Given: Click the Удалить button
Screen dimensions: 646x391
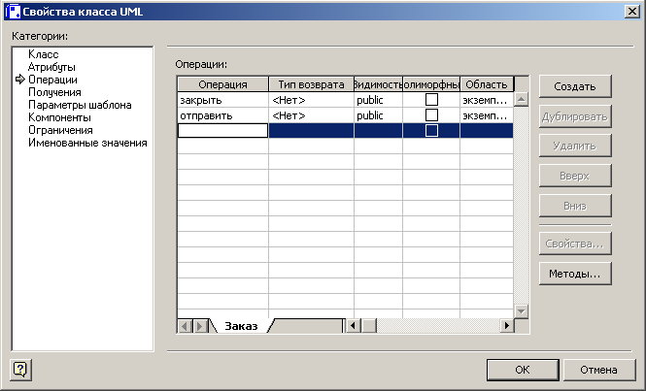Looking at the screenshot, I should click(575, 146).
